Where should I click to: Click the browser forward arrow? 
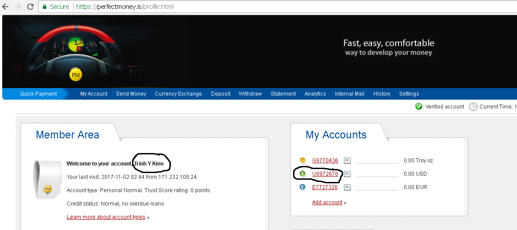point(18,7)
